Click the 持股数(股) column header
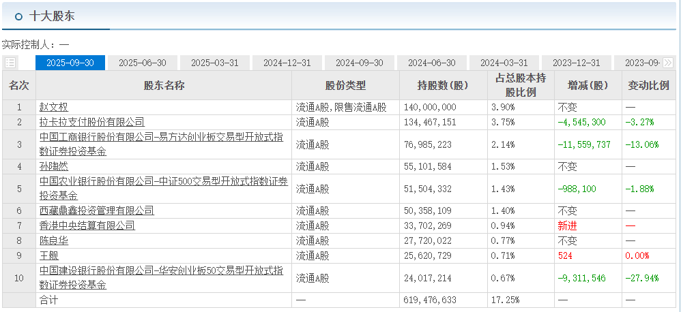681x312 pixels. point(444,86)
